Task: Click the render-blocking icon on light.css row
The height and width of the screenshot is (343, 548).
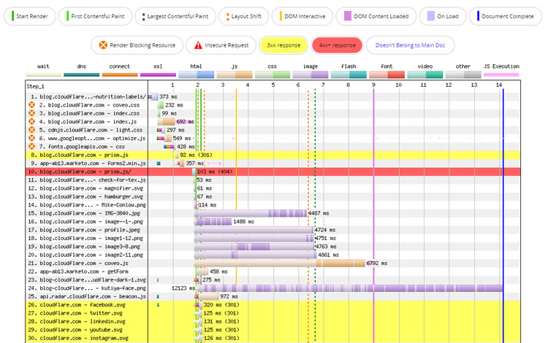Action: [32, 130]
